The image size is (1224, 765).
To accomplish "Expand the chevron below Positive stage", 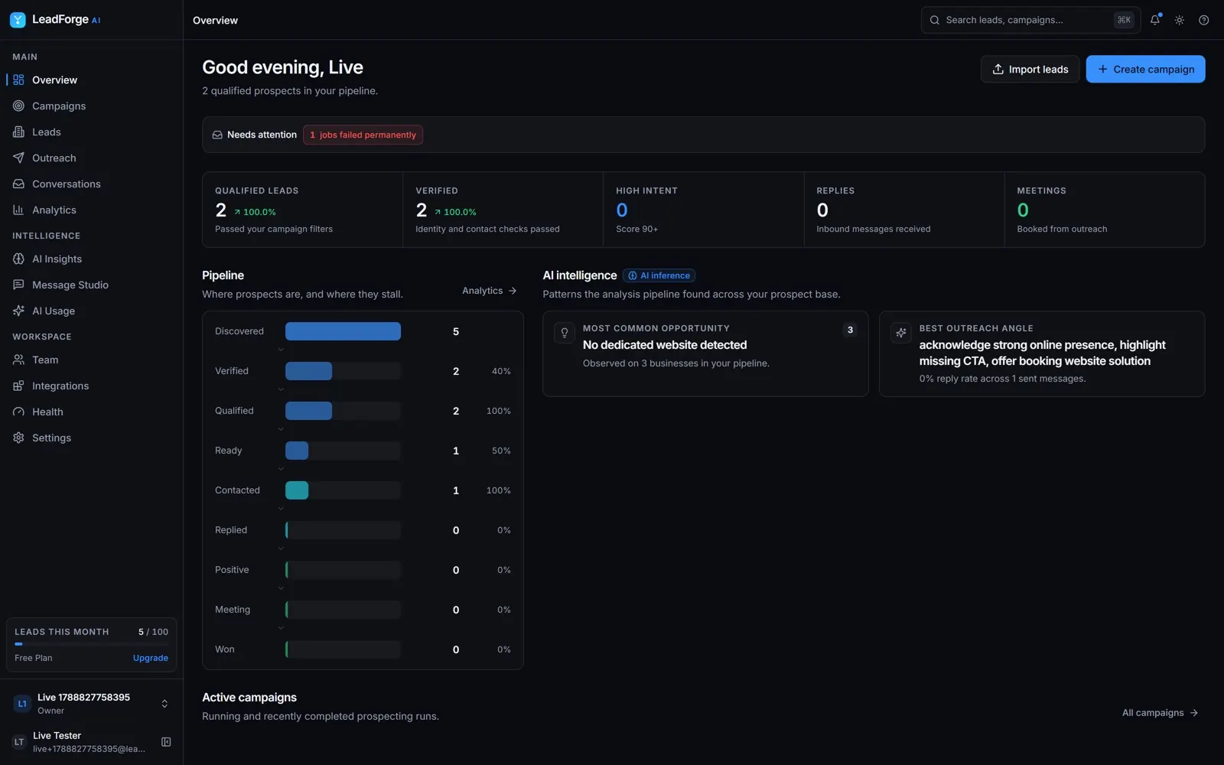I will [281, 588].
